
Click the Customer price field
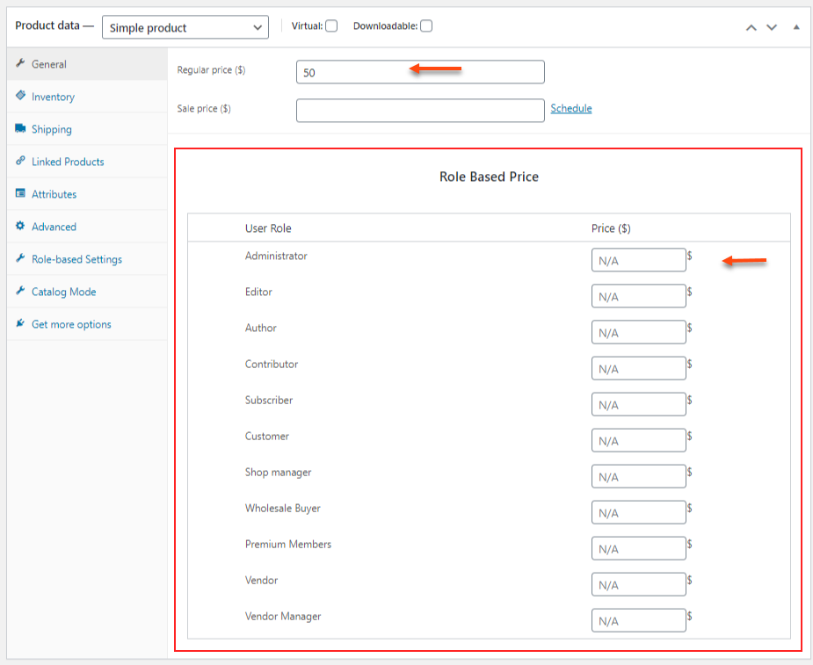638,440
